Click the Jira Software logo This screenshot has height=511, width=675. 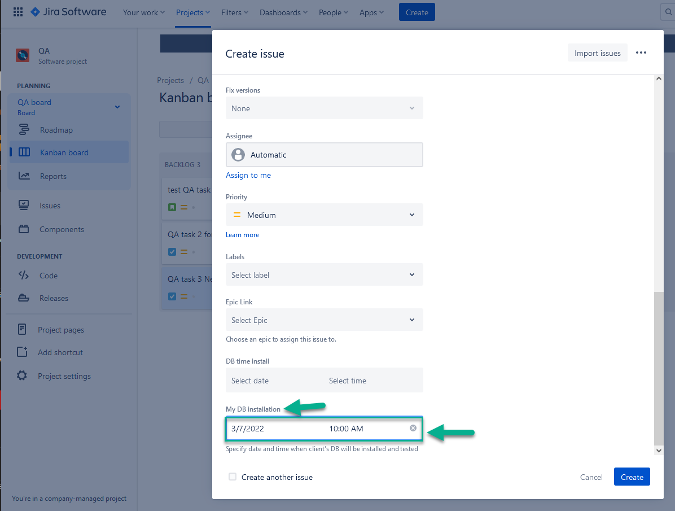click(68, 12)
